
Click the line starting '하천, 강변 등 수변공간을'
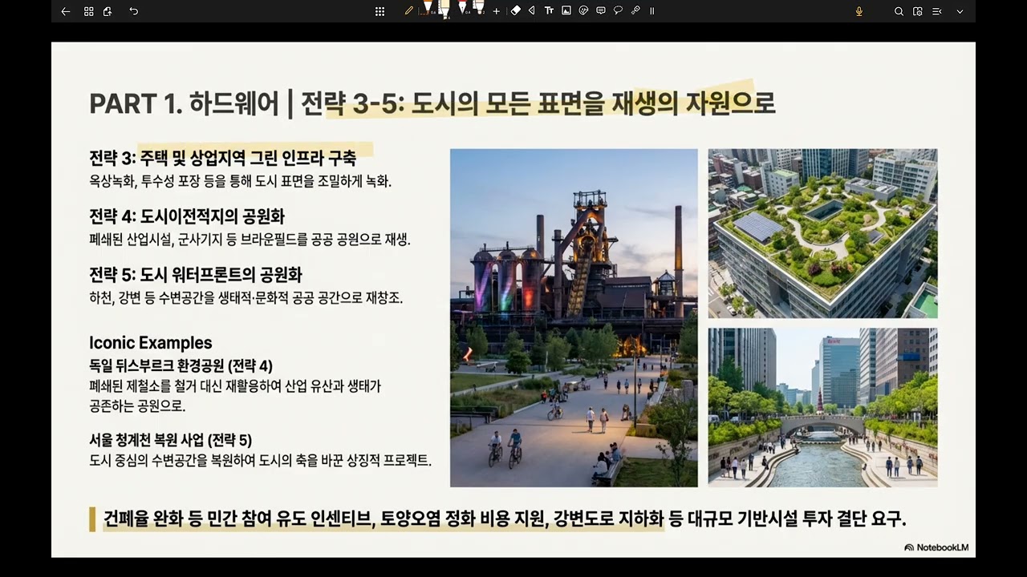(x=246, y=298)
